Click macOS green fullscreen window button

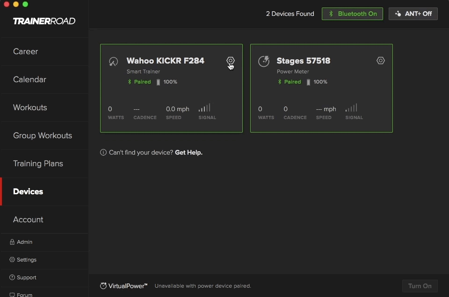25,4
